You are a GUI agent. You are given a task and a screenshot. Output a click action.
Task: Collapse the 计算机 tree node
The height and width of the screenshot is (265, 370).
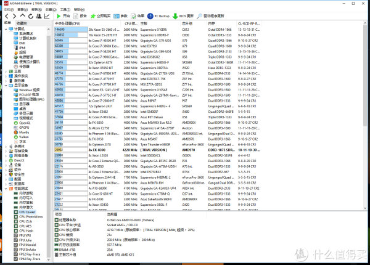[6, 29]
